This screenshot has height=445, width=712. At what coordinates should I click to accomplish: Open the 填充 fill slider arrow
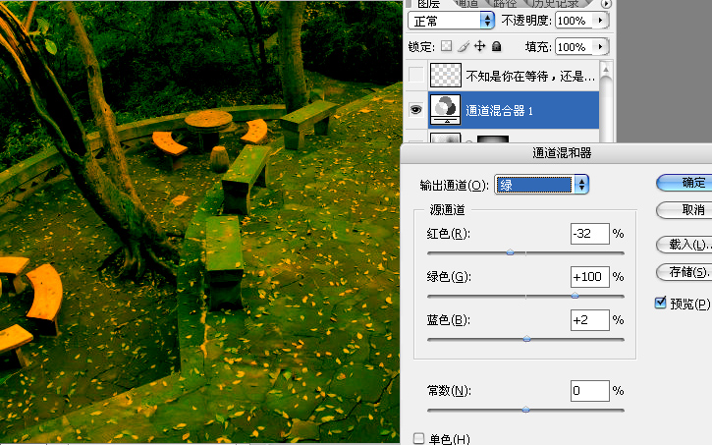tap(600, 46)
